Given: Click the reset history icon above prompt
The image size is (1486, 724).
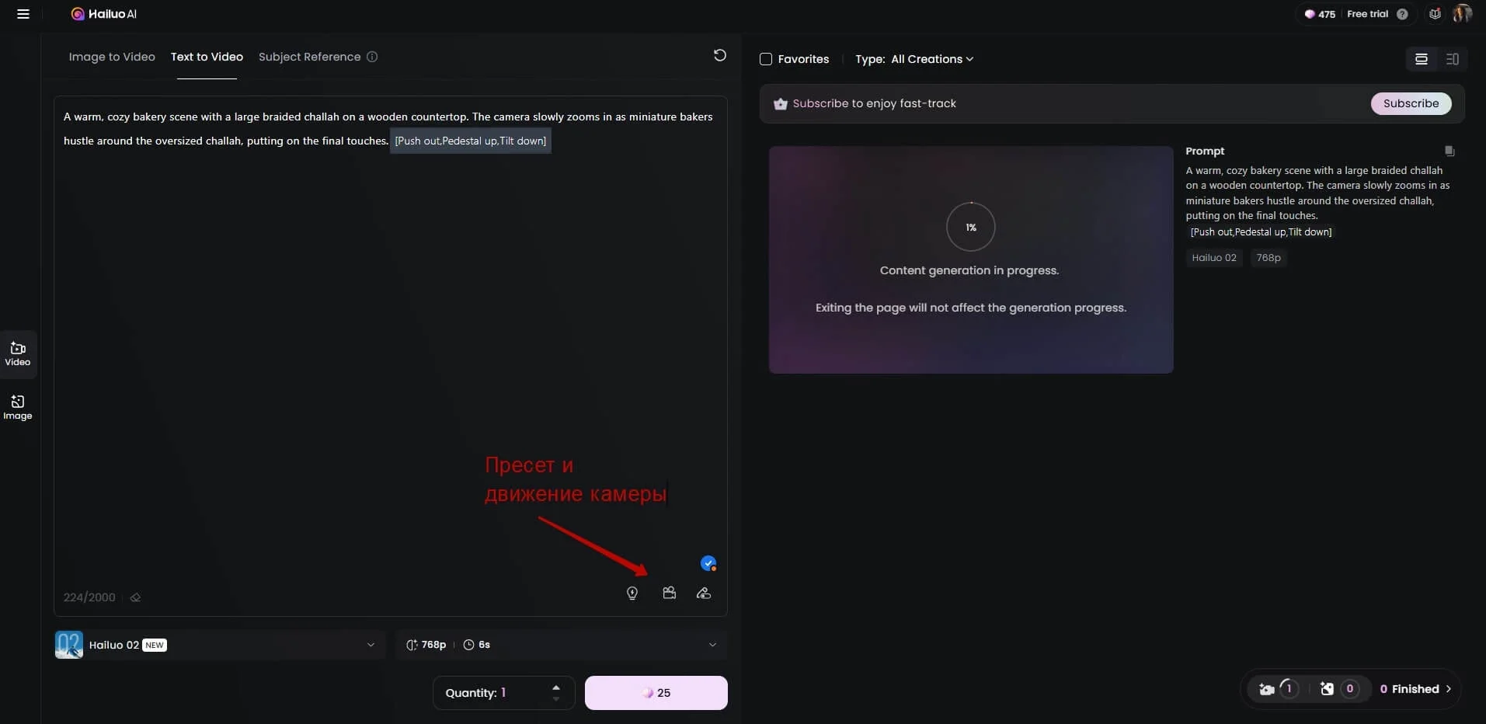Looking at the screenshot, I should coord(719,55).
